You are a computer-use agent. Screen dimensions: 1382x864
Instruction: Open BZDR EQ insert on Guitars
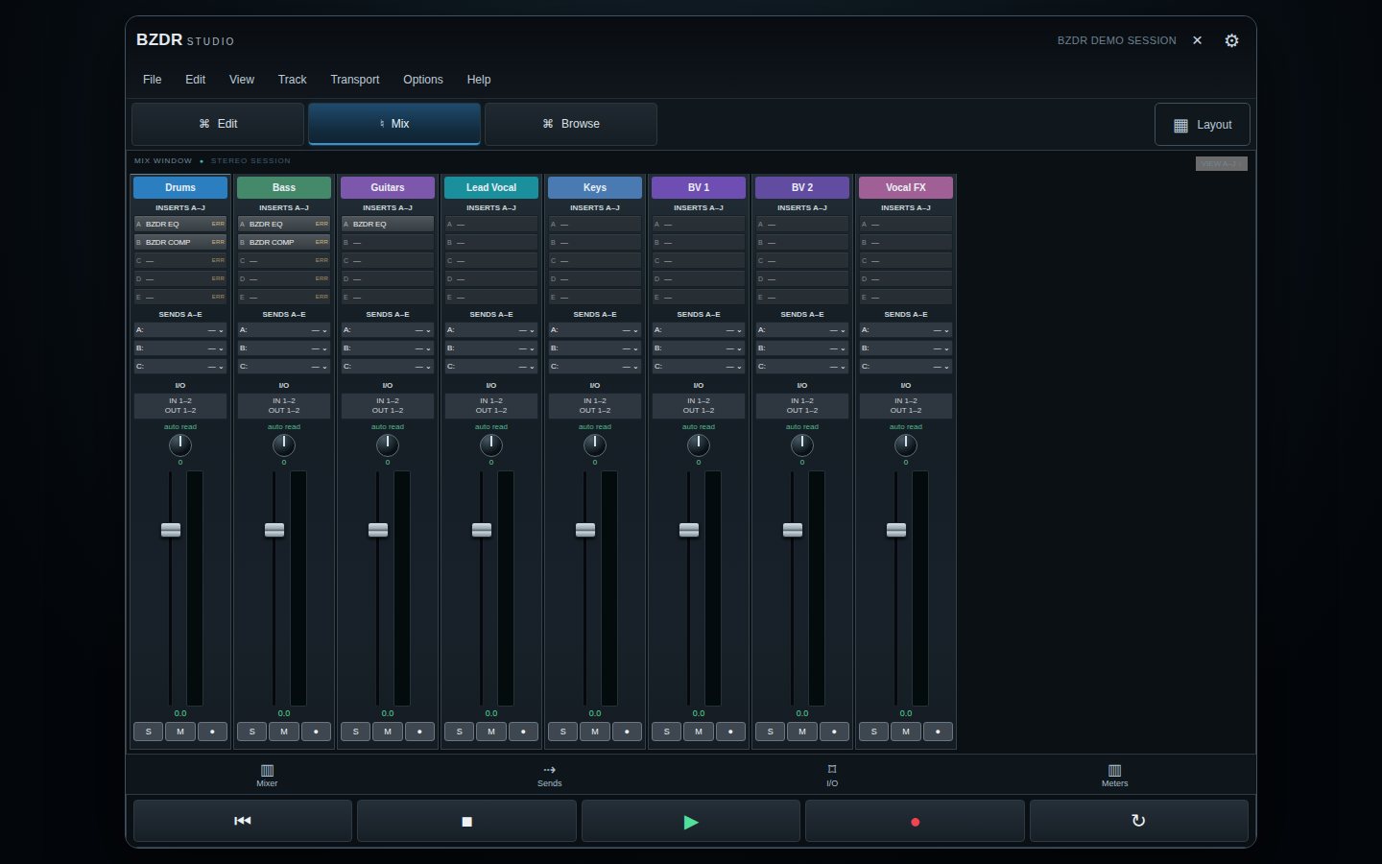click(x=388, y=224)
